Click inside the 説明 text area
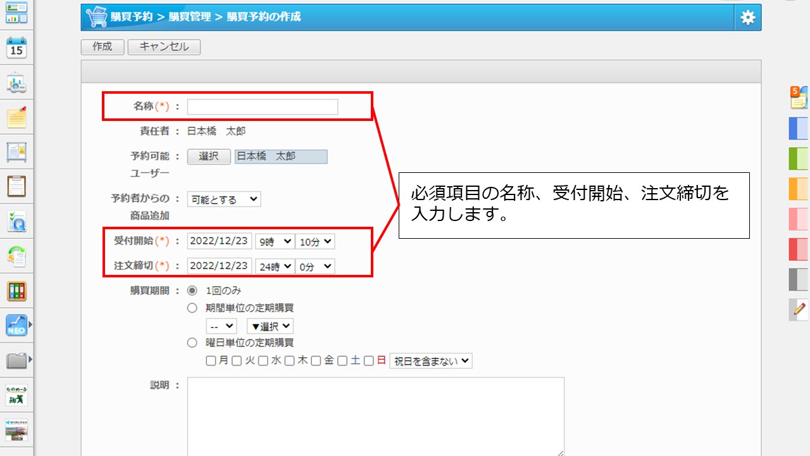810x456 pixels. pyautogui.click(x=376, y=416)
